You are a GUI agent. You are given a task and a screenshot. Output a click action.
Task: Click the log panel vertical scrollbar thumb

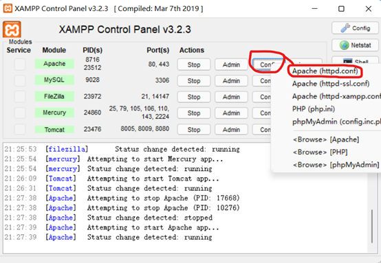point(372,226)
